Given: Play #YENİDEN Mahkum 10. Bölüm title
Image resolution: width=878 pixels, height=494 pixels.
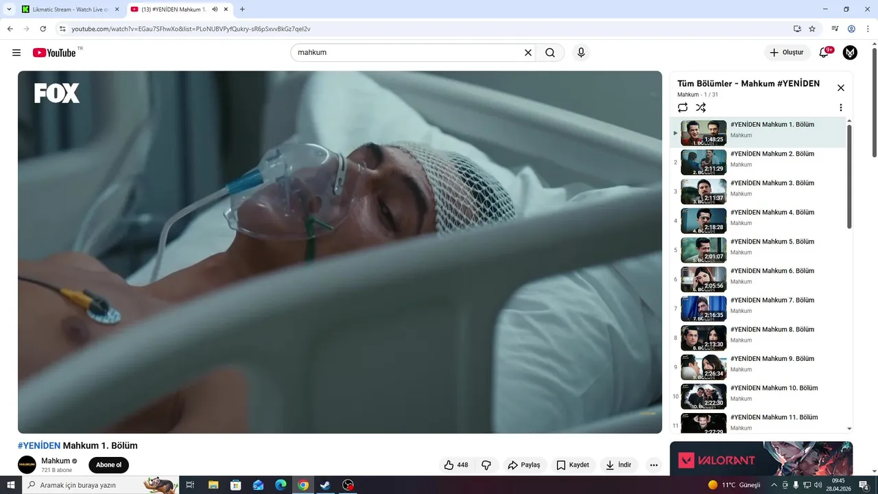Looking at the screenshot, I should 774,388.
